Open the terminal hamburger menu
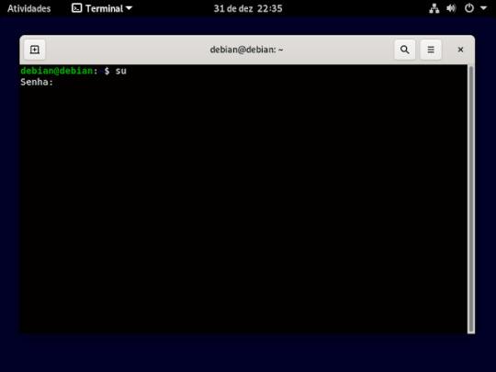 tap(431, 50)
